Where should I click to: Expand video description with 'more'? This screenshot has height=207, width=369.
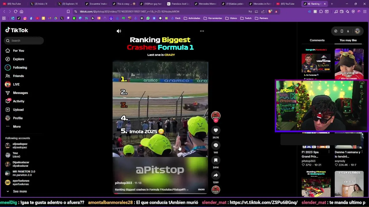(201, 189)
